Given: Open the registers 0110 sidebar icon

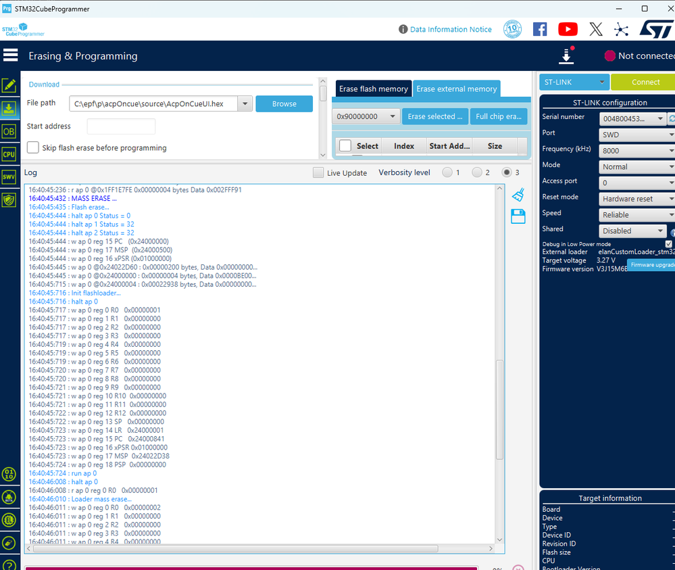Looking at the screenshot, I should coord(9,474).
